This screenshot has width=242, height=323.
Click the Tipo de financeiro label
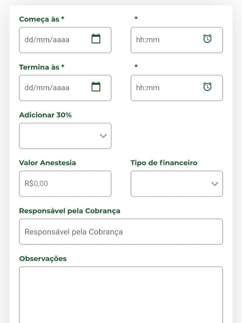(164, 163)
